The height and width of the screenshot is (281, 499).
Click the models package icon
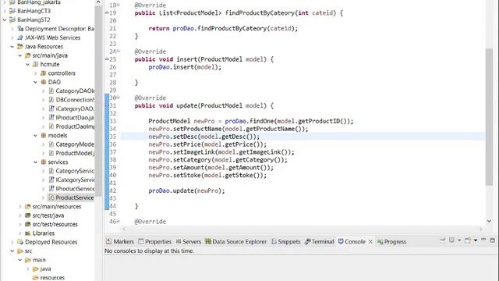pos(44,135)
